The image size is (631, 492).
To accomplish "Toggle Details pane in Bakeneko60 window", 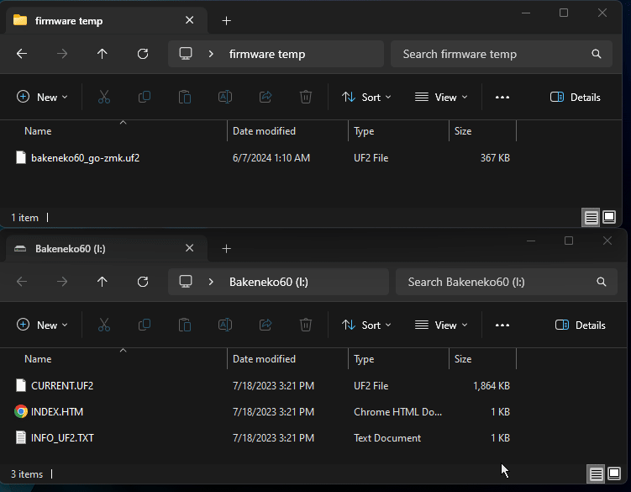I will tap(581, 325).
